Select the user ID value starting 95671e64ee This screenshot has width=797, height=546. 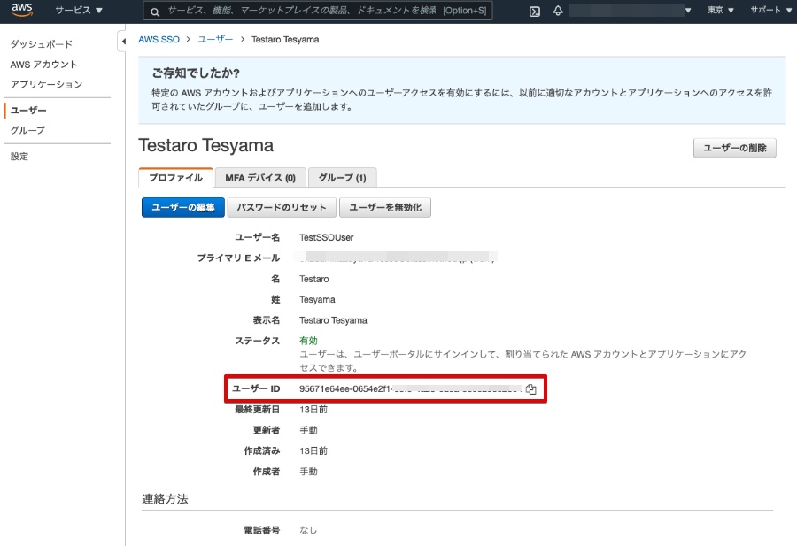pos(411,389)
